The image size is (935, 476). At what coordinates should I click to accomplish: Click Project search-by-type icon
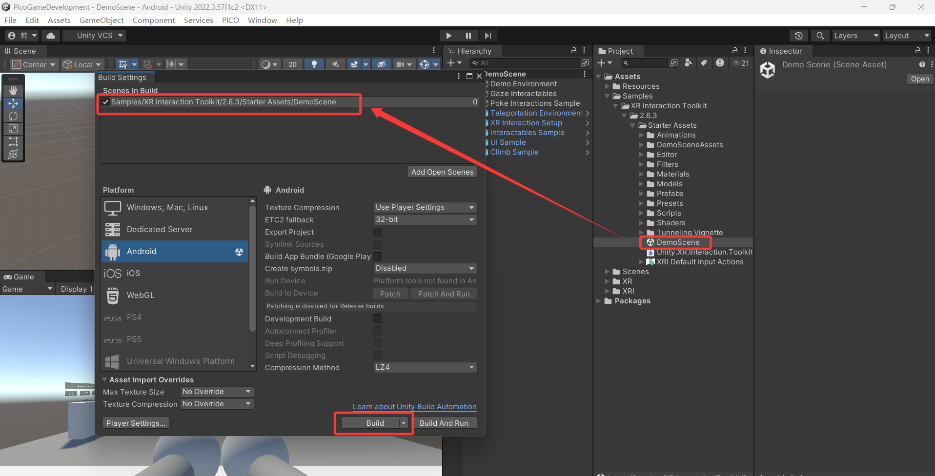click(x=688, y=63)
